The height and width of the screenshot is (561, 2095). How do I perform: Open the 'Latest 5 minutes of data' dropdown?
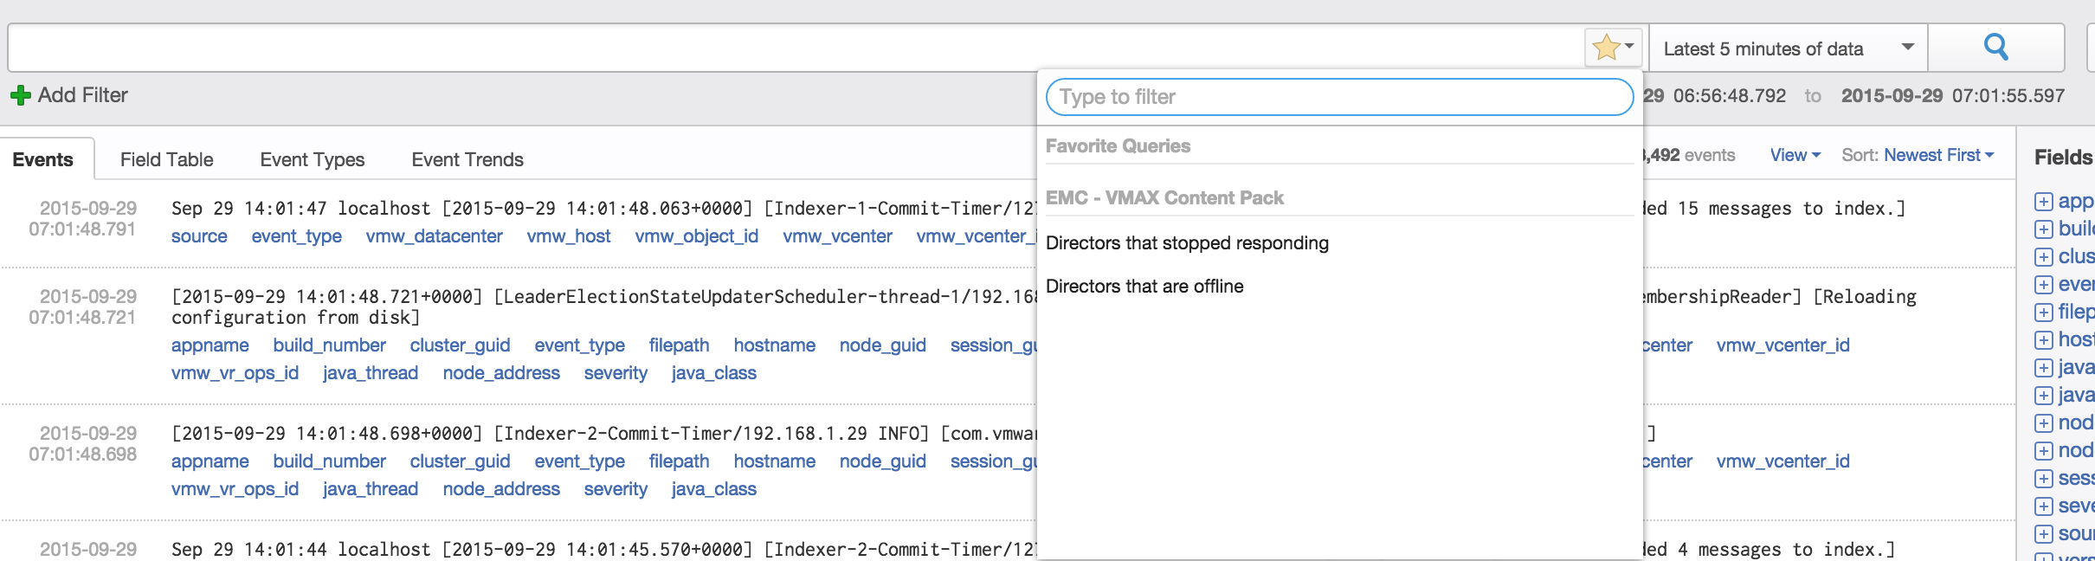[x=1789, y=48]
